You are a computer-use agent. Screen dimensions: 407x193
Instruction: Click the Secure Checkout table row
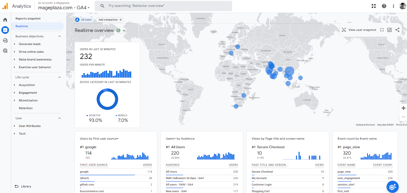tap(288, 172)
